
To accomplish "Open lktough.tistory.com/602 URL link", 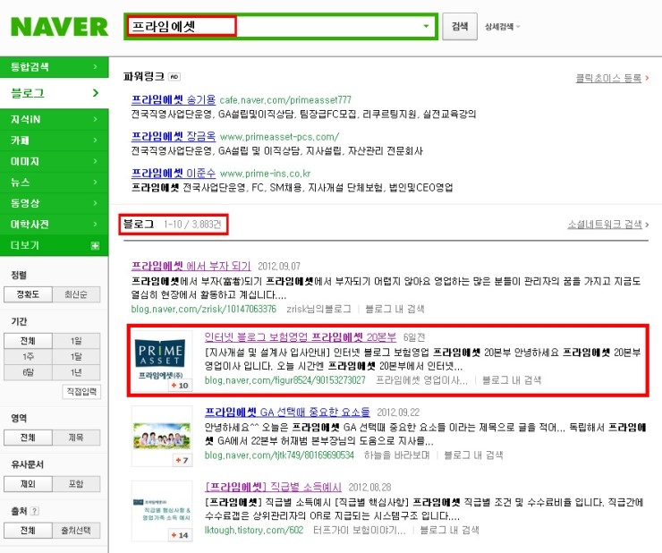I will pyautogui.click(x=254, y=530).
